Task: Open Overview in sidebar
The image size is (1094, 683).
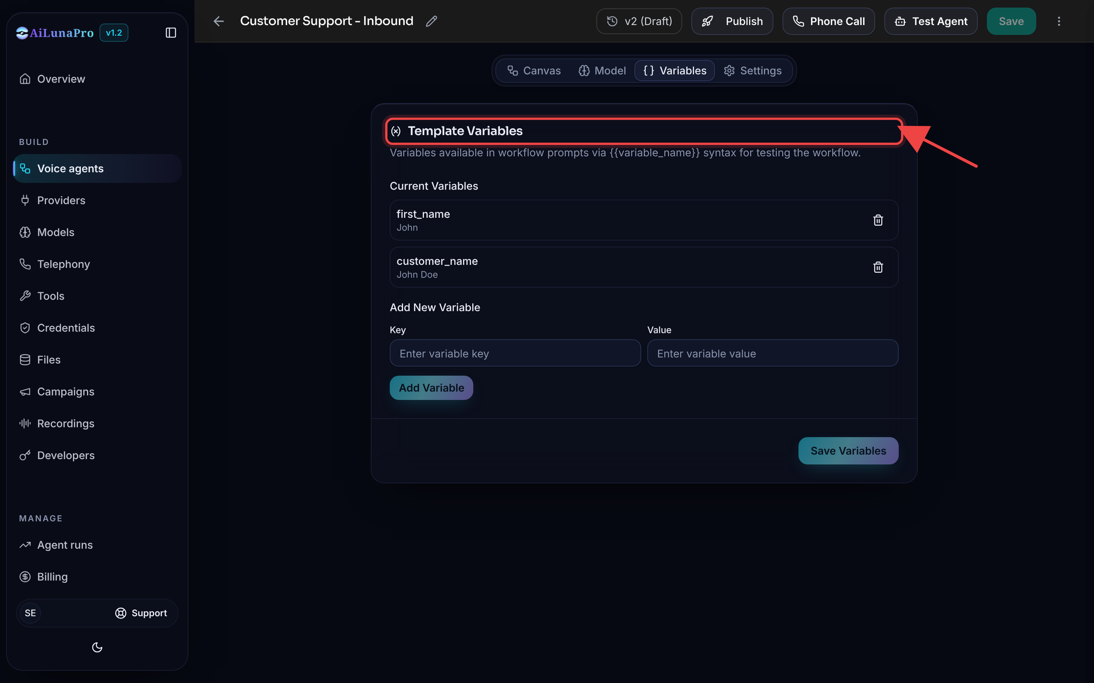Action: pyautogui.click(x=97, y=79)
